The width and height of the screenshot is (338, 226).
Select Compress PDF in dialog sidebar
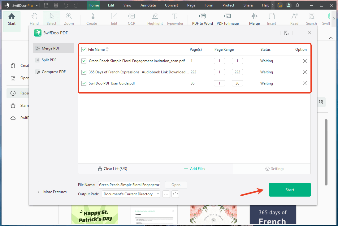54,72
